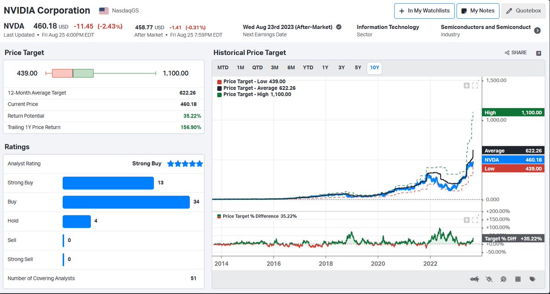Viewport: 550px width, 294px height.
Task: Click the black Average 622.26 axis label
Action: pyautogui.click(x=513, y=151)
